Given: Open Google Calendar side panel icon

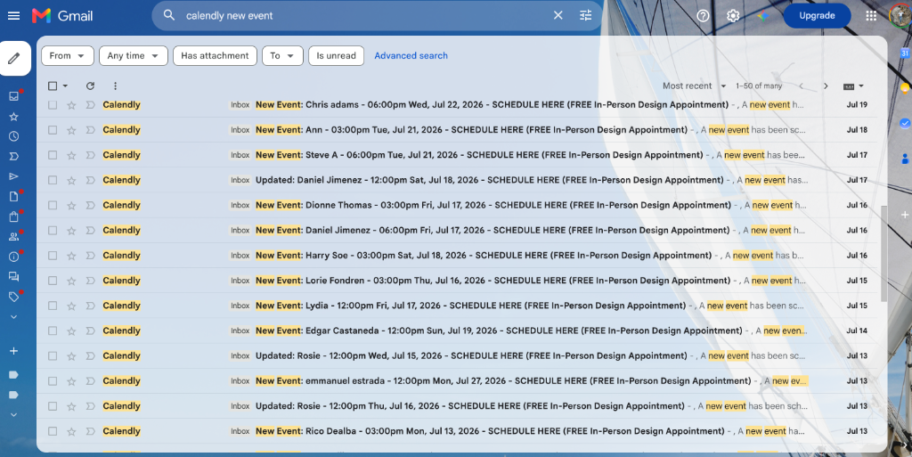Looking at the screenshot, I should click(905, 53).
